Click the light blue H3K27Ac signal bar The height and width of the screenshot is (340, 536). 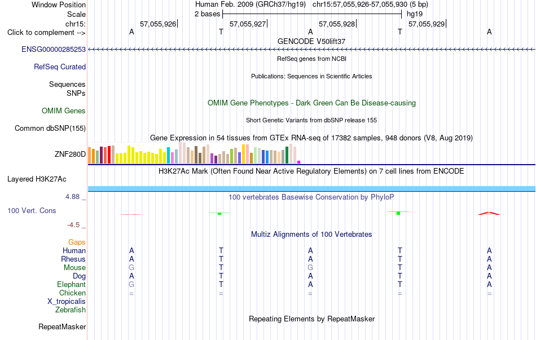pyautogui.click(x=311, y=189)
